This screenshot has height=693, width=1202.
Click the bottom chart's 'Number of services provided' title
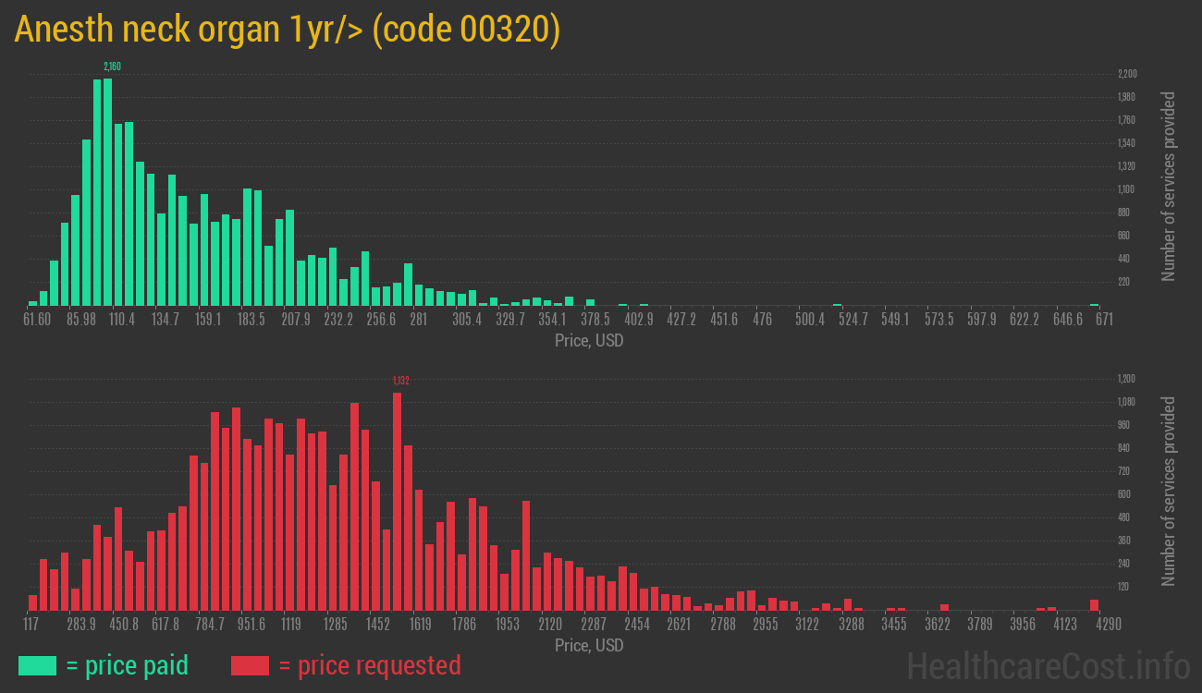click(x=1169, y=492)
